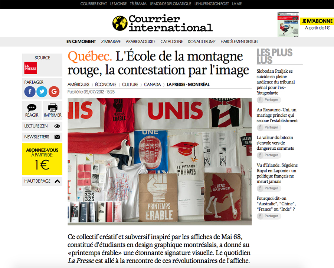Share article via Google icon

point(54,92)
